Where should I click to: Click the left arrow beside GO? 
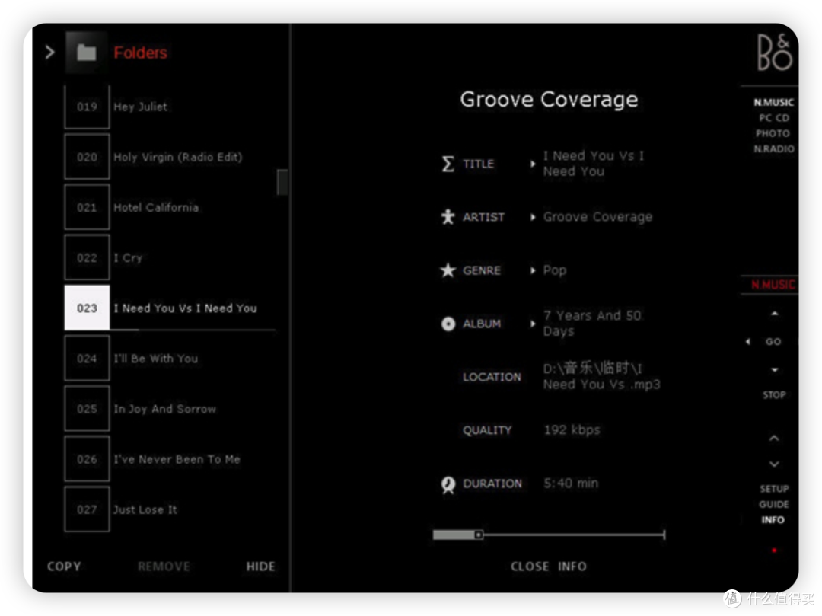748,342
